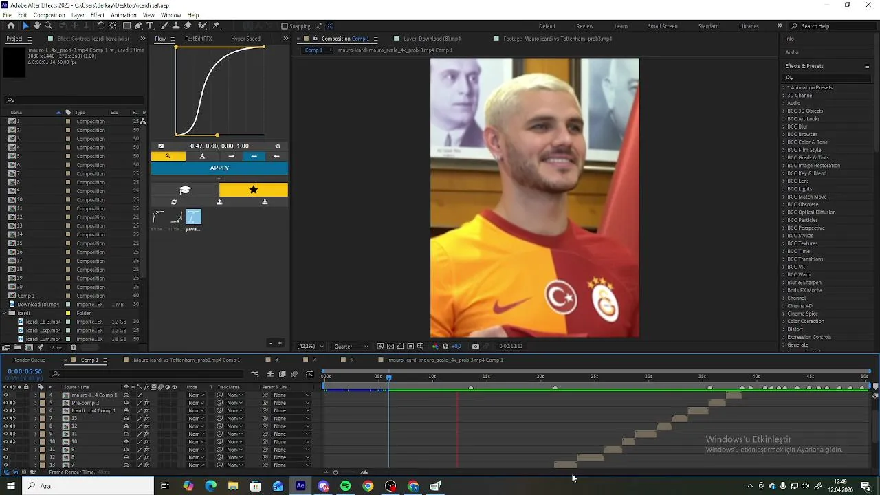This screenshot has height=495, width=880.
Task: Select the Zoom magnifier tool
Action: tap(48, 25)
